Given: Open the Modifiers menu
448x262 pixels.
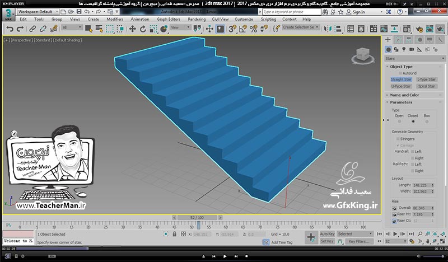Looking at the screenshot, I should tap(115, 19).
